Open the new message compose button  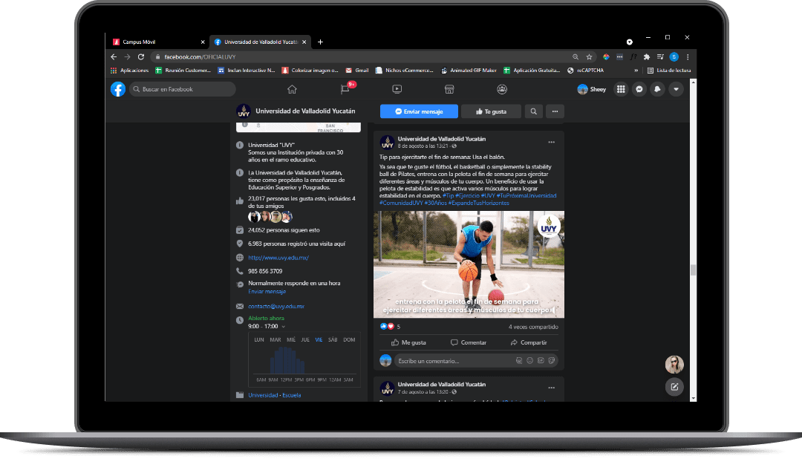pyautogui.click(x=674, y=387)
